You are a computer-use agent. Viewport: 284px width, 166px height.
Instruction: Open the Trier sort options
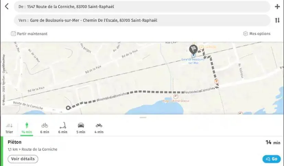pyautogui.click(x=9, y=128)
